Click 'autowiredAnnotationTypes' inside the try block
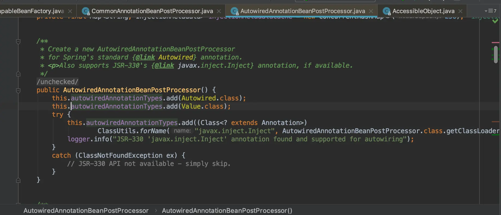Screen dimensions: 501x215 click(132, 123)
